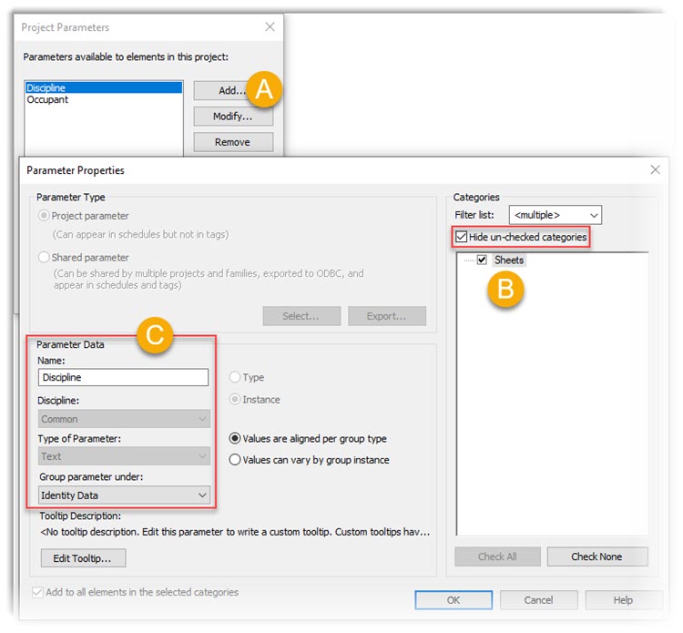This screenshot has width=683, height=633.
Task: Toggle Add to all elements in selected categories
Action: (x=37, y=593)
